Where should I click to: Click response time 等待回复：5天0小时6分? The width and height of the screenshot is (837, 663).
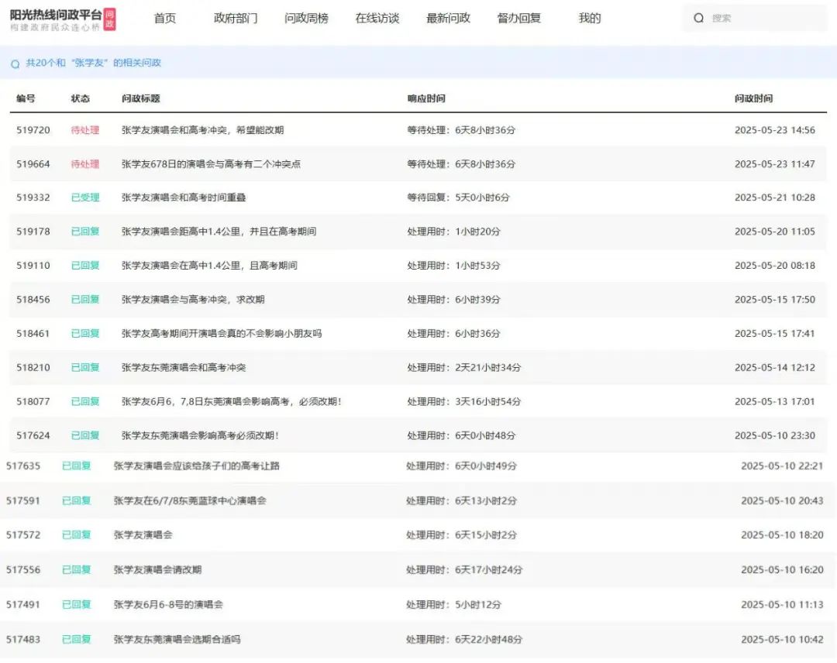458,198
